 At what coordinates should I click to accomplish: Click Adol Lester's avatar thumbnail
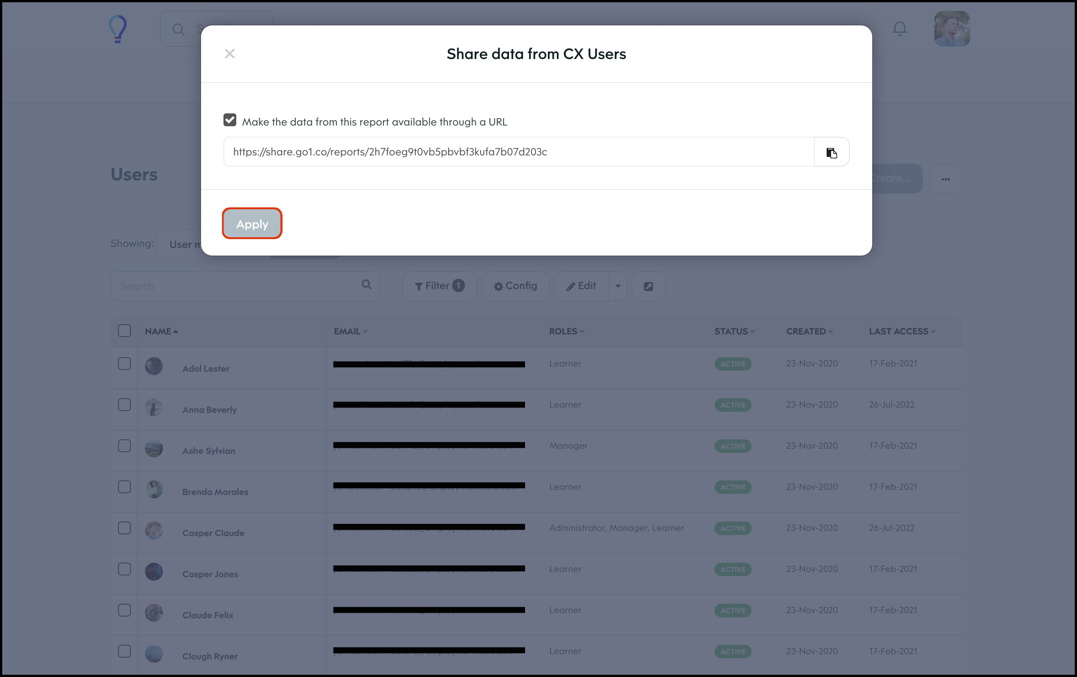point(154,366)
